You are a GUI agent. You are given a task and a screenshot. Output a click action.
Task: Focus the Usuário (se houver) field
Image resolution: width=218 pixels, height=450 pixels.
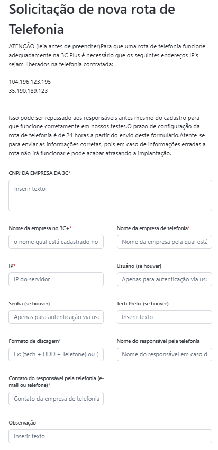165,279
